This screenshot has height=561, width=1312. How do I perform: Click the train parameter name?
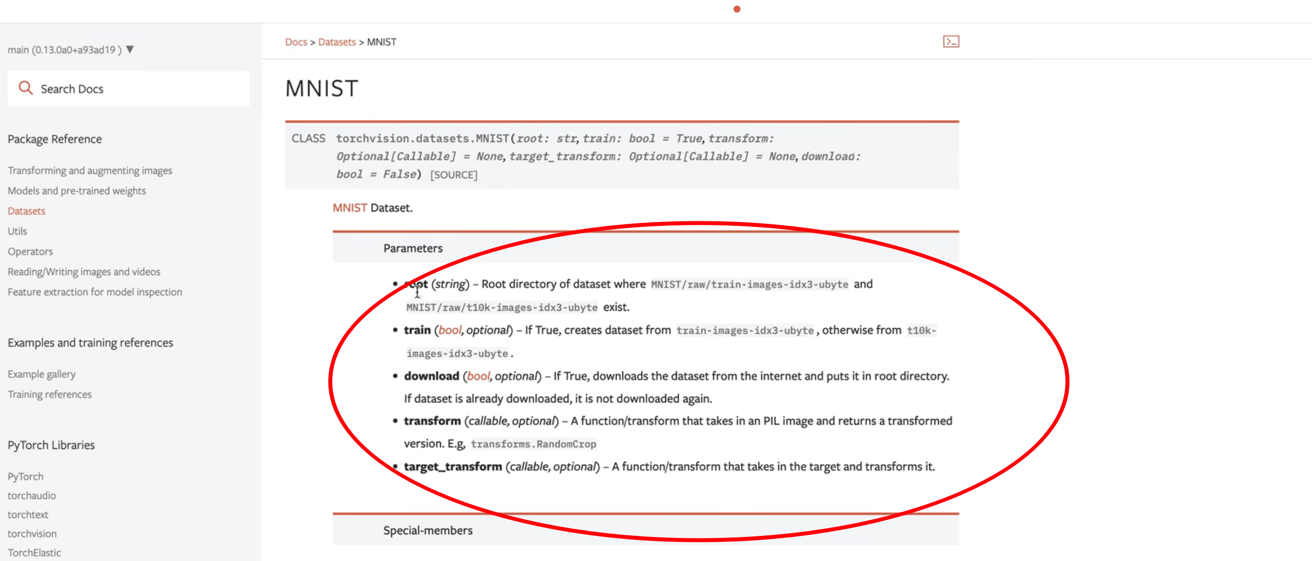[x=417, y=330]
